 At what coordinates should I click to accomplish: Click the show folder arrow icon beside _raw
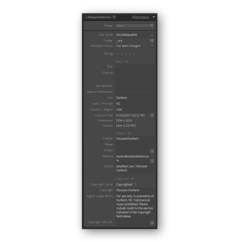click(152, 41)
